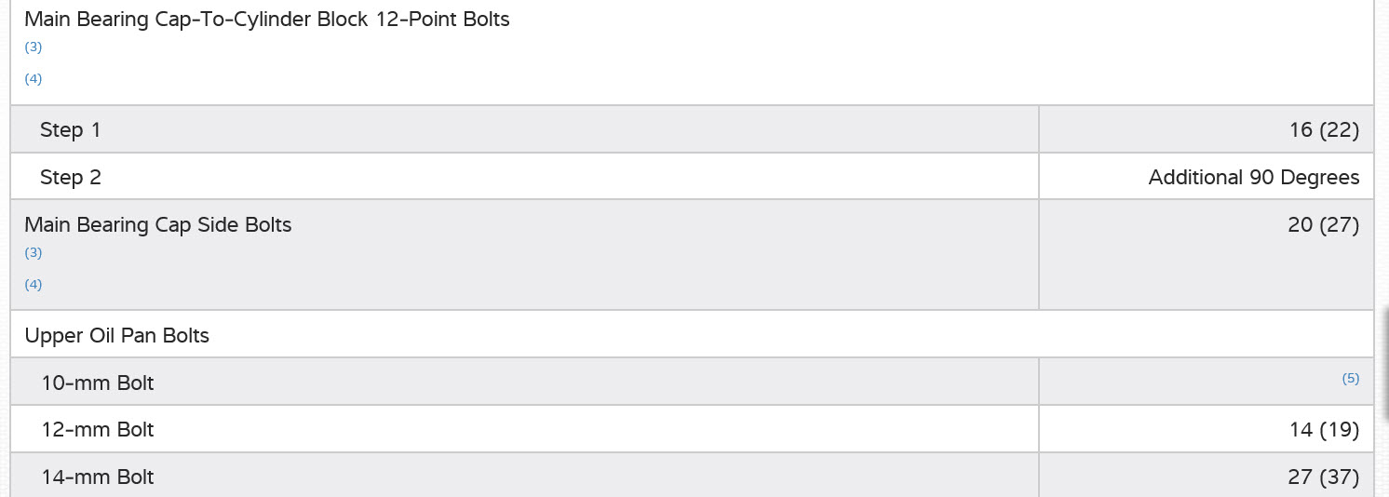Select the 14-mm Bolt row label

tap(98, 477)
